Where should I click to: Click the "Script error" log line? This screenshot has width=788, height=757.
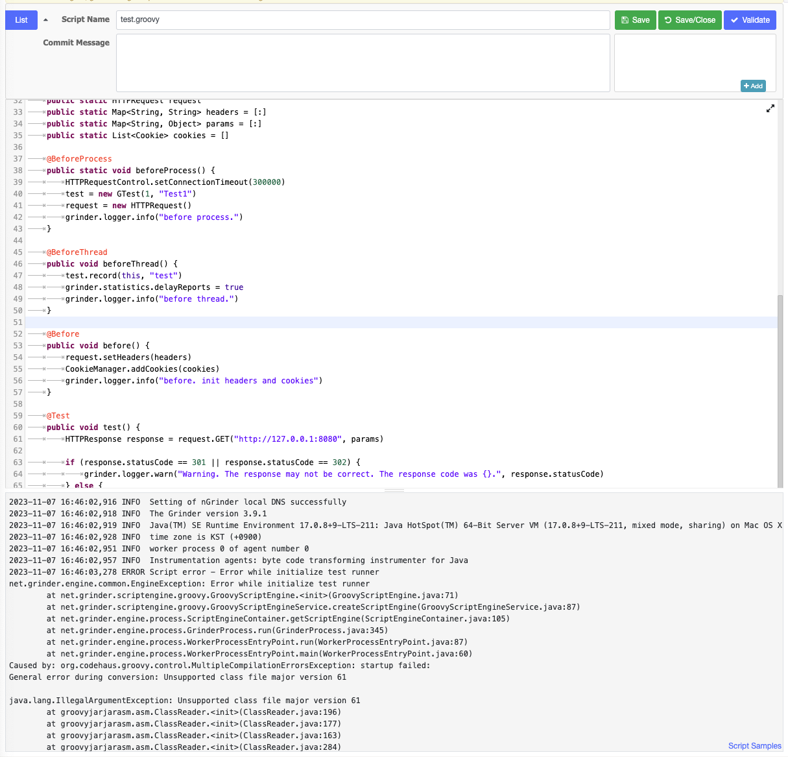pos(194,572)
